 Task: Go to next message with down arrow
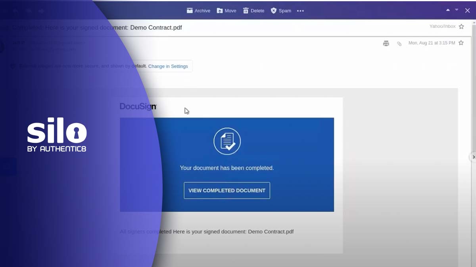[x=457, y=10]
